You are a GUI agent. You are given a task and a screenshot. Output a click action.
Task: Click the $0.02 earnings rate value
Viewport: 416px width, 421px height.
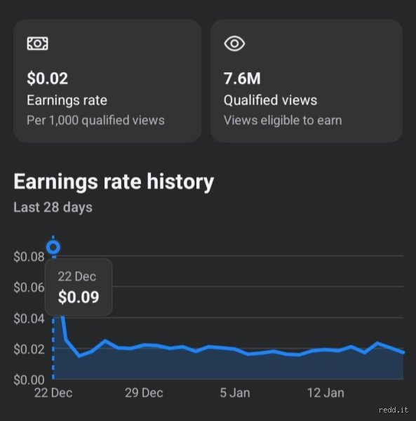(x=47, y=79)
